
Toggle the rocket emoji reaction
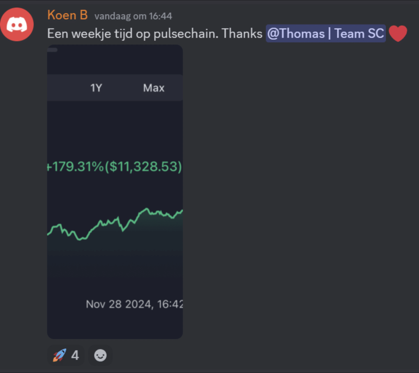(x=60, y=355)
